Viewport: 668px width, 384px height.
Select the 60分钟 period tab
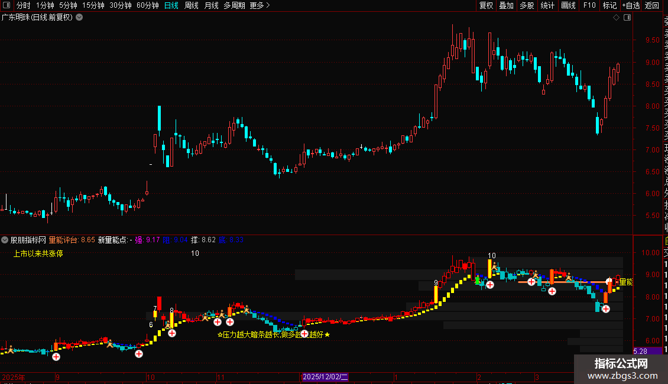(147, 5)
